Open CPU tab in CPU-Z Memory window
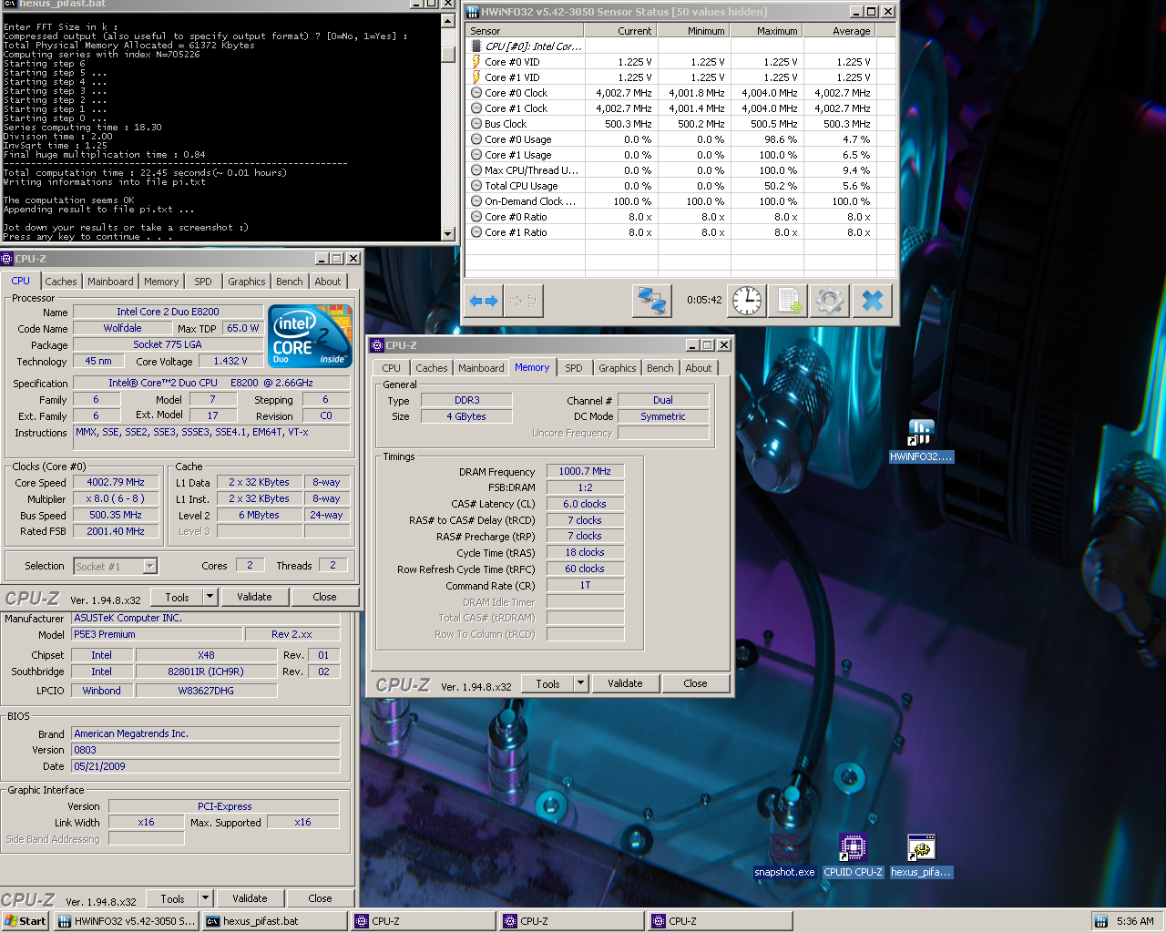This screenshot has height=933, width=1166. pyautogui.click(x=391, y=368)
